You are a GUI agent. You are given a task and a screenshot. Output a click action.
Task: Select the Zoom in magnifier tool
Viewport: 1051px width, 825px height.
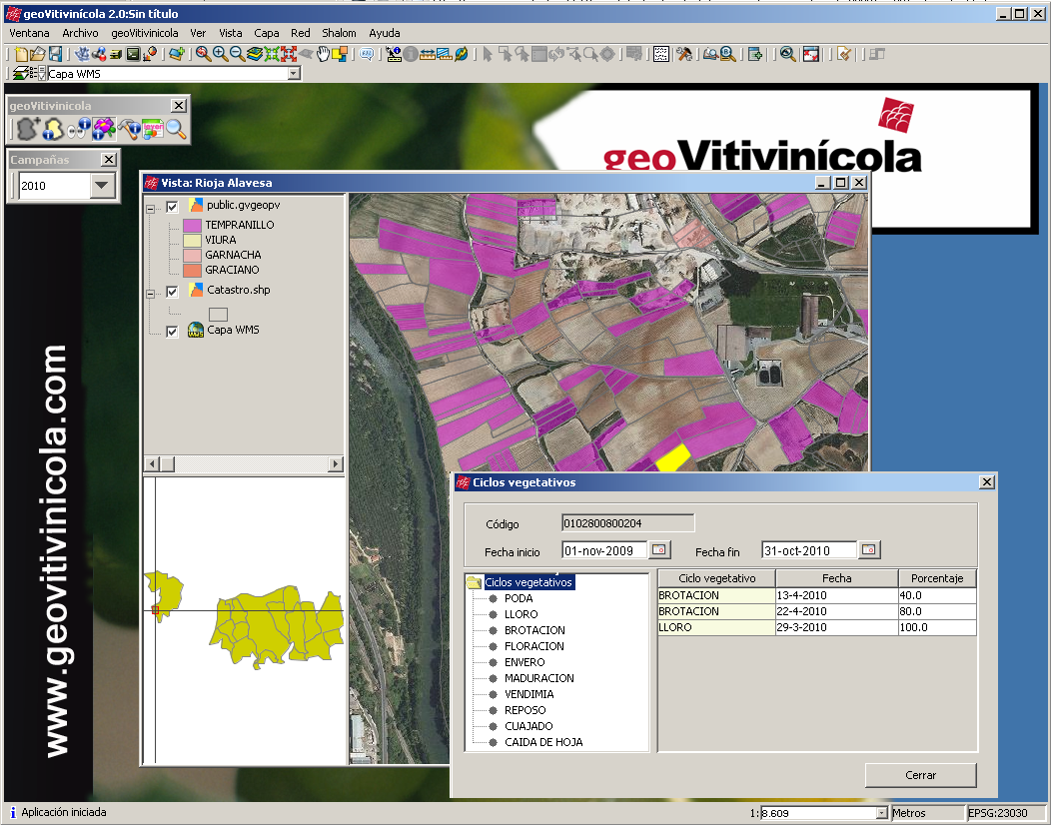coord(220,54)
